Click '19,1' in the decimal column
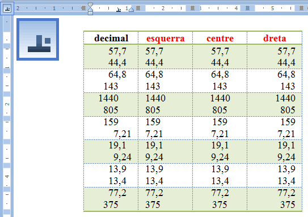Screen dimensions: 308x217 pyautogui.click(x=117, y=146)
